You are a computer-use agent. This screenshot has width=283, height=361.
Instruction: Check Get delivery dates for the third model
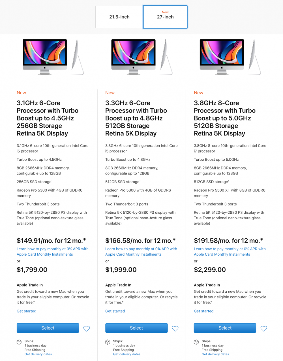pyautogui.click(x=215, y=354)
